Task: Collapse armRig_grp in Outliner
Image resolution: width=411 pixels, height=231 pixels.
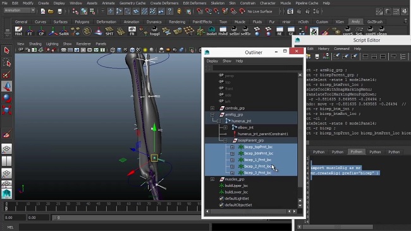Action: tap(212, 115)
